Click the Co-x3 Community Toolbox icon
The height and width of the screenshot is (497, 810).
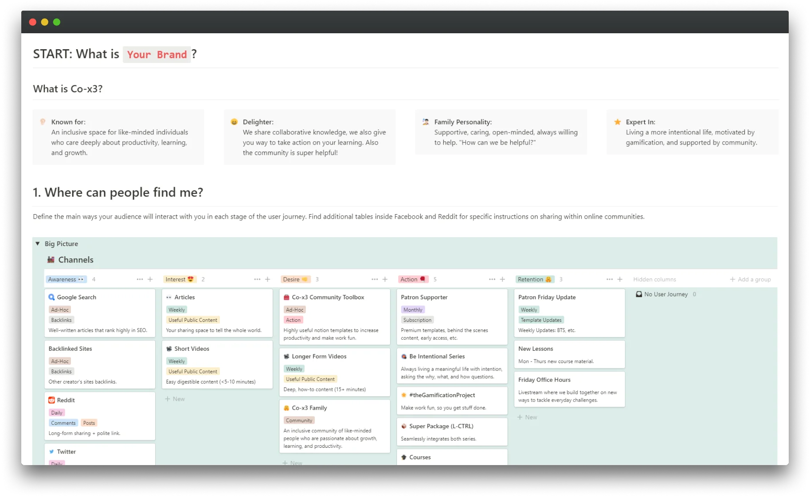[x=286, y=297]
